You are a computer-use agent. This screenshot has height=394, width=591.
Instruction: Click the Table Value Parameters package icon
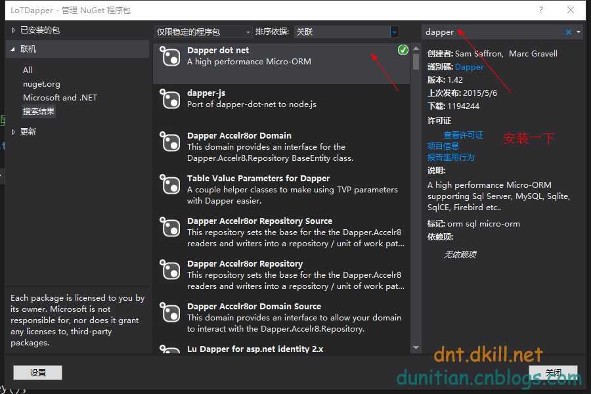click(170, 184)
